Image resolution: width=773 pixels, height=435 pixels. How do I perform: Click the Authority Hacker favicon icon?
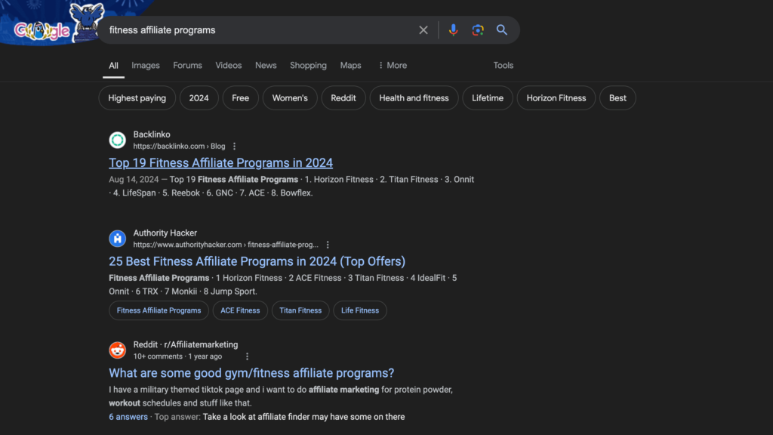(x=117, y=239)
